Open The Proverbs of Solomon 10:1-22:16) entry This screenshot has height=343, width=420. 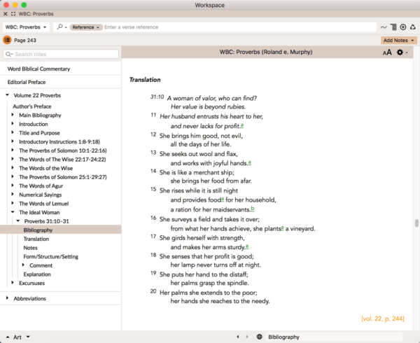point(63,150)
